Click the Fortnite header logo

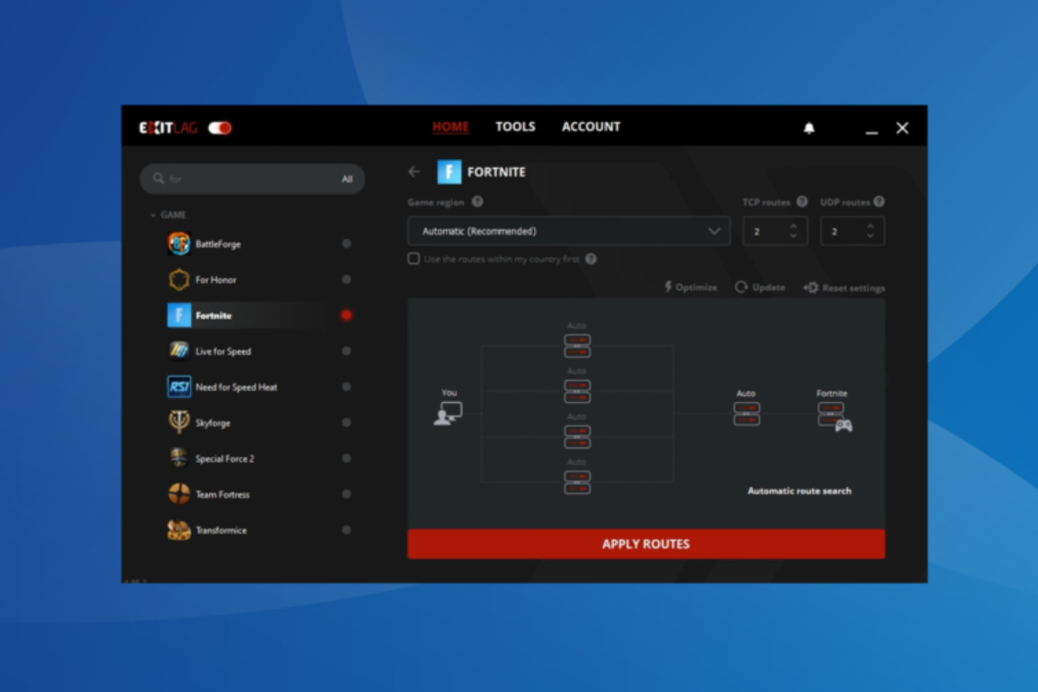click(449, 172)
